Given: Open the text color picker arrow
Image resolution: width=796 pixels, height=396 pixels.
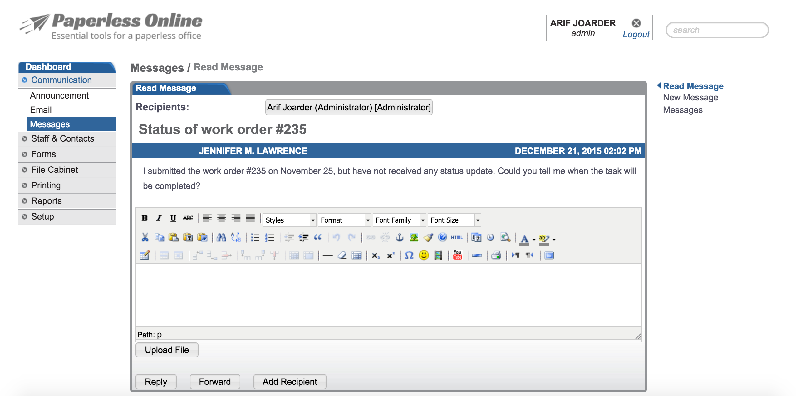Looking at the screenshot, I should click(534, 239).
